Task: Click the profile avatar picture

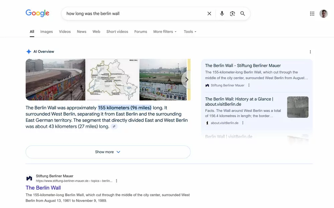Action: pos(323,13)
